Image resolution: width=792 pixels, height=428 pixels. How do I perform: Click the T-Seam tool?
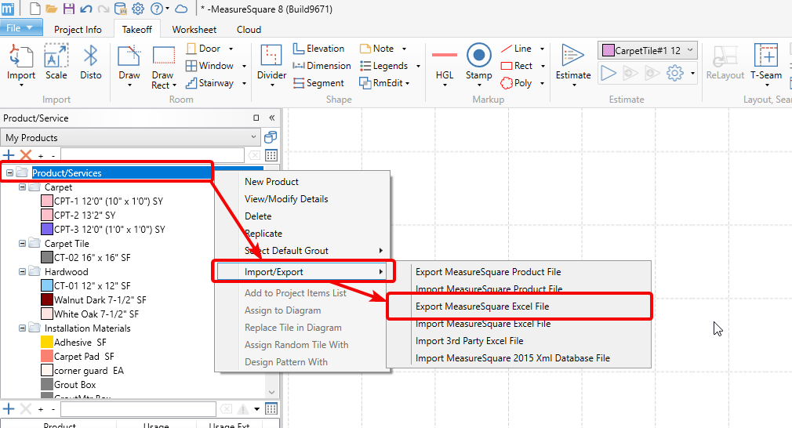click(766, 62)
